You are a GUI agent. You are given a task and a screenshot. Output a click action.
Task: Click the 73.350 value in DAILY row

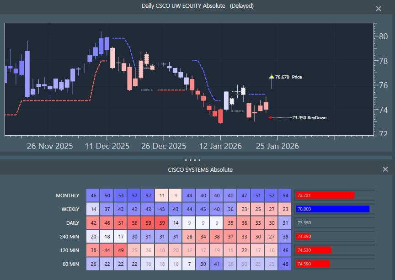(304, 222)
